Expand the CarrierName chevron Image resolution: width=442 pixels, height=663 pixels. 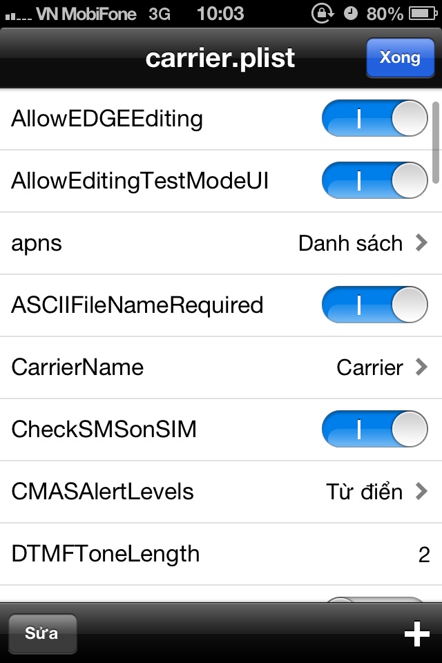[421, 367]
